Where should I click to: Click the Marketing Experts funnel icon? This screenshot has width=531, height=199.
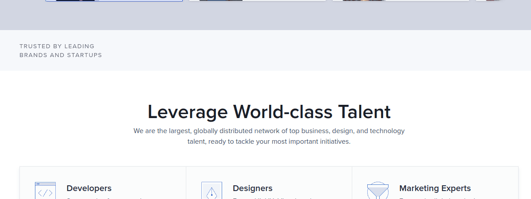coord(378,191)
